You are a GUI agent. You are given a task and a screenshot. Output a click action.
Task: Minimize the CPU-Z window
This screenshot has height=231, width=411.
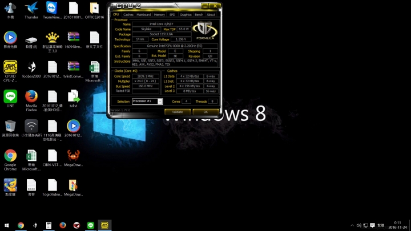coord(205,6)
